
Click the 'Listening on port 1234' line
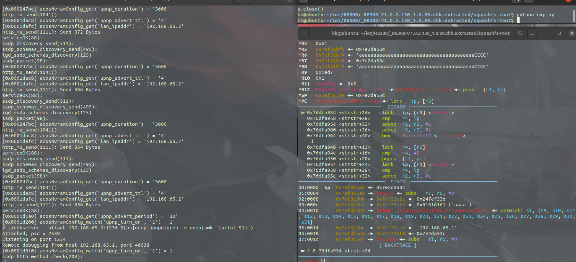[34, 239]
